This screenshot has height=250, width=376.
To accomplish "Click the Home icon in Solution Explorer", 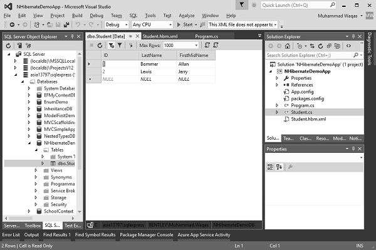I will (288, 46).
